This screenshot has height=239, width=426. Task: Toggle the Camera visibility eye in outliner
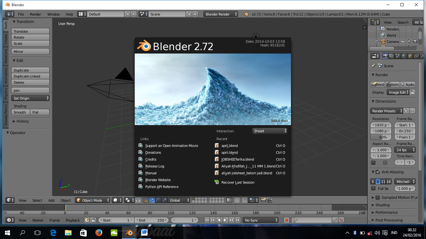click(403, 41)
